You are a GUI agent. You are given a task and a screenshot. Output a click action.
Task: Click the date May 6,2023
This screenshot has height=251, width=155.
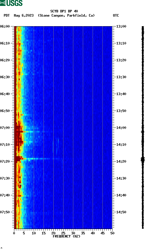[x=24, y=15]
